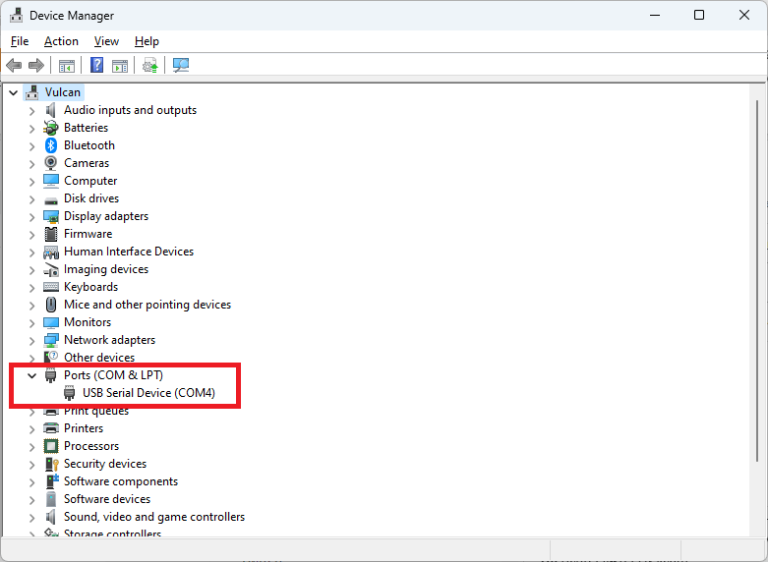Image resolution: width=768 pixels, height=562 pixels.
Task: Select USB Serial Device (COM4)
Action: (148, 393)
